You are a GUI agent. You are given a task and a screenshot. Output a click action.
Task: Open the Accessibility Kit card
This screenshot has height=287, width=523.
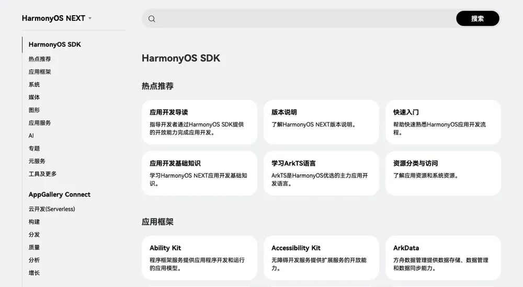pyautogui.click(x=321, y=258)
